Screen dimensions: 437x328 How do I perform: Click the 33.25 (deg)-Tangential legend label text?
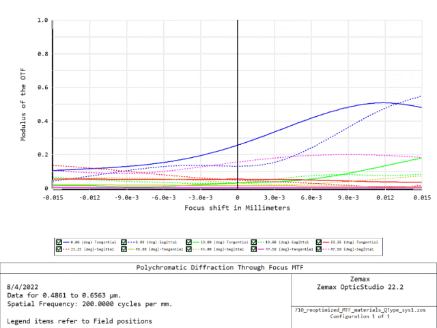coord(354,242)
